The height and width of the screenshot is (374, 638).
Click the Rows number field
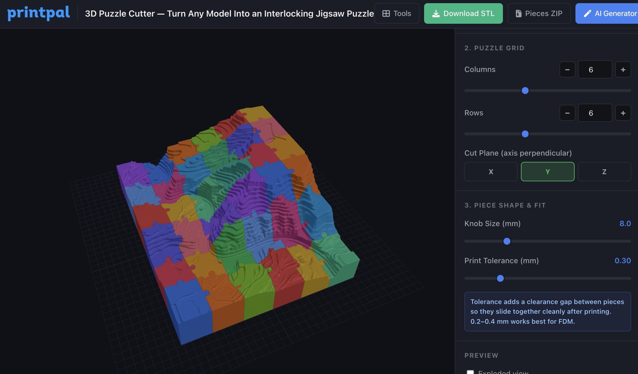[x=595, y=113]
